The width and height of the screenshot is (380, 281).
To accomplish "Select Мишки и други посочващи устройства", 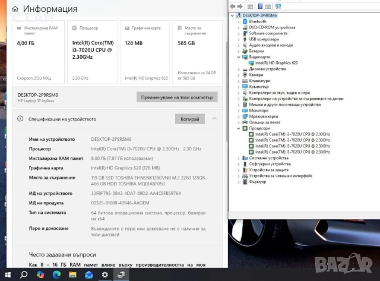I will [x=285, y=105].
